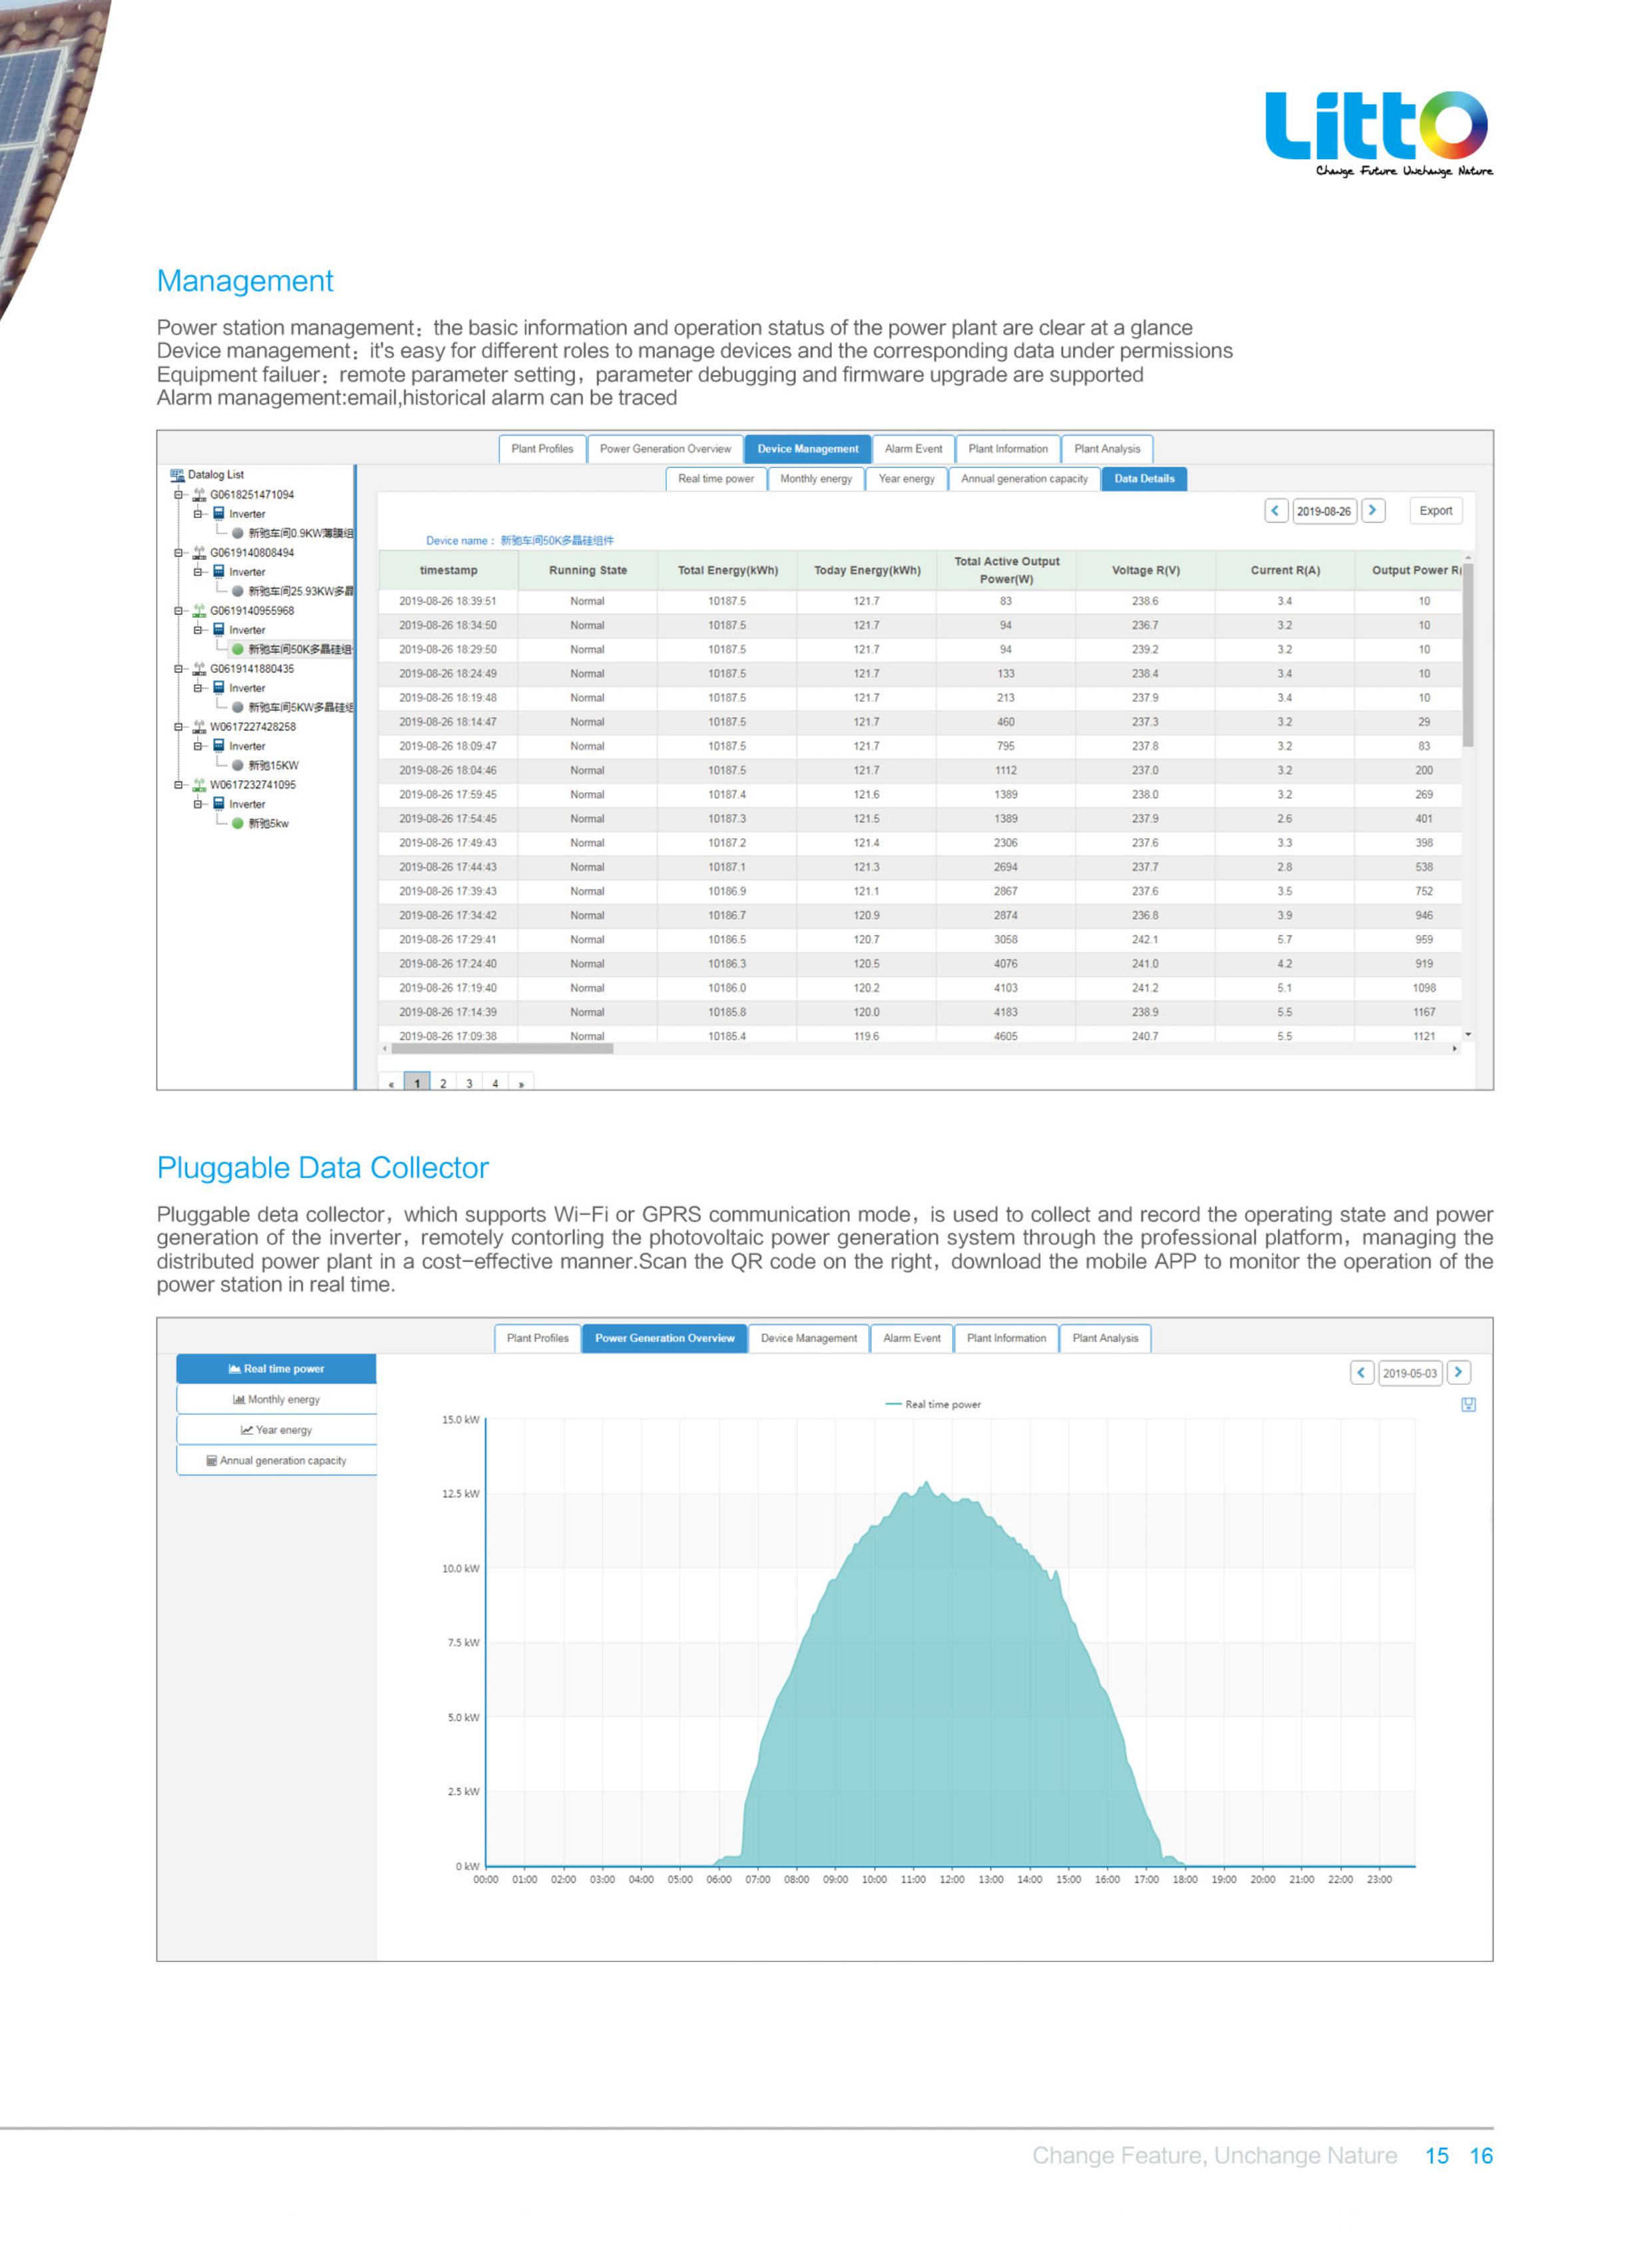Collapse the Inverter node under G0619140808494
1652x2241 pixels.
(198, 572)
